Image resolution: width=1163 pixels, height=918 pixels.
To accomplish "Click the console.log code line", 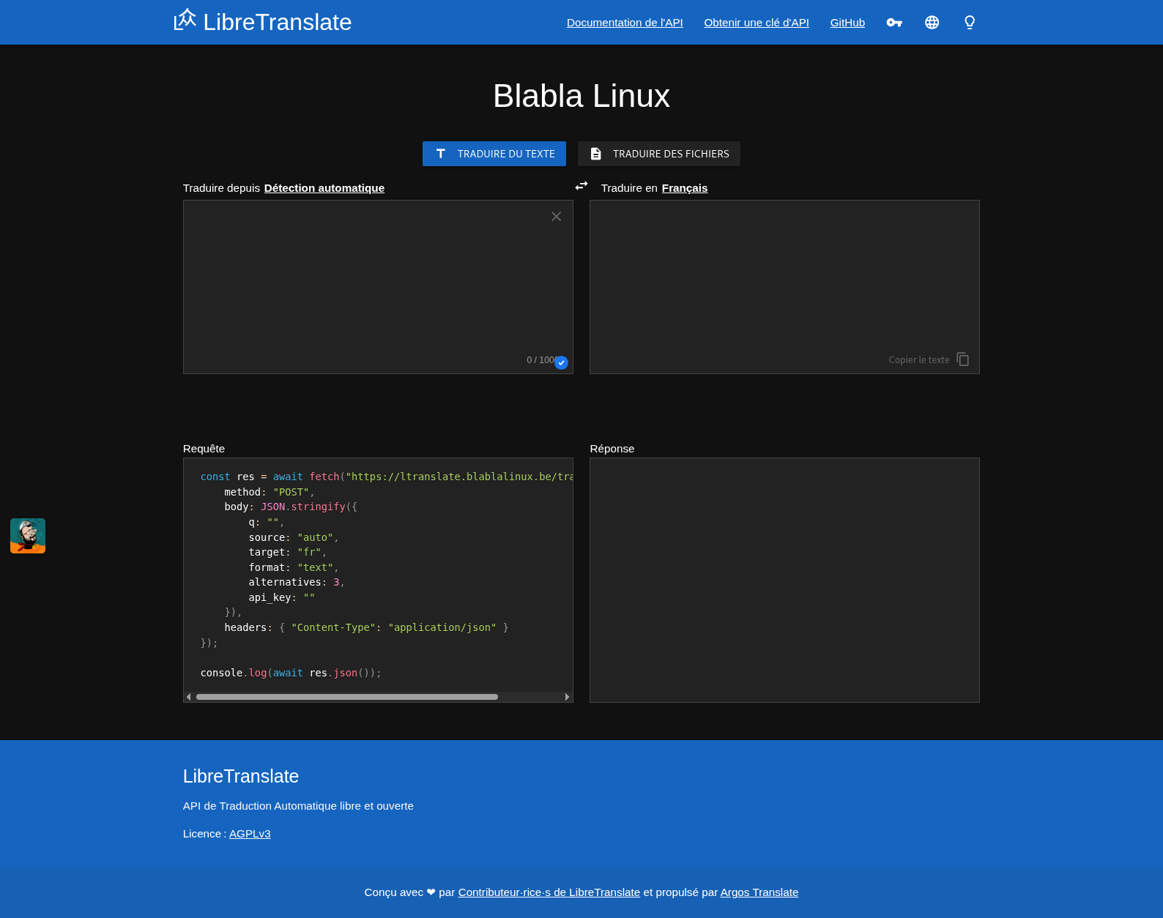I will 291,673.
